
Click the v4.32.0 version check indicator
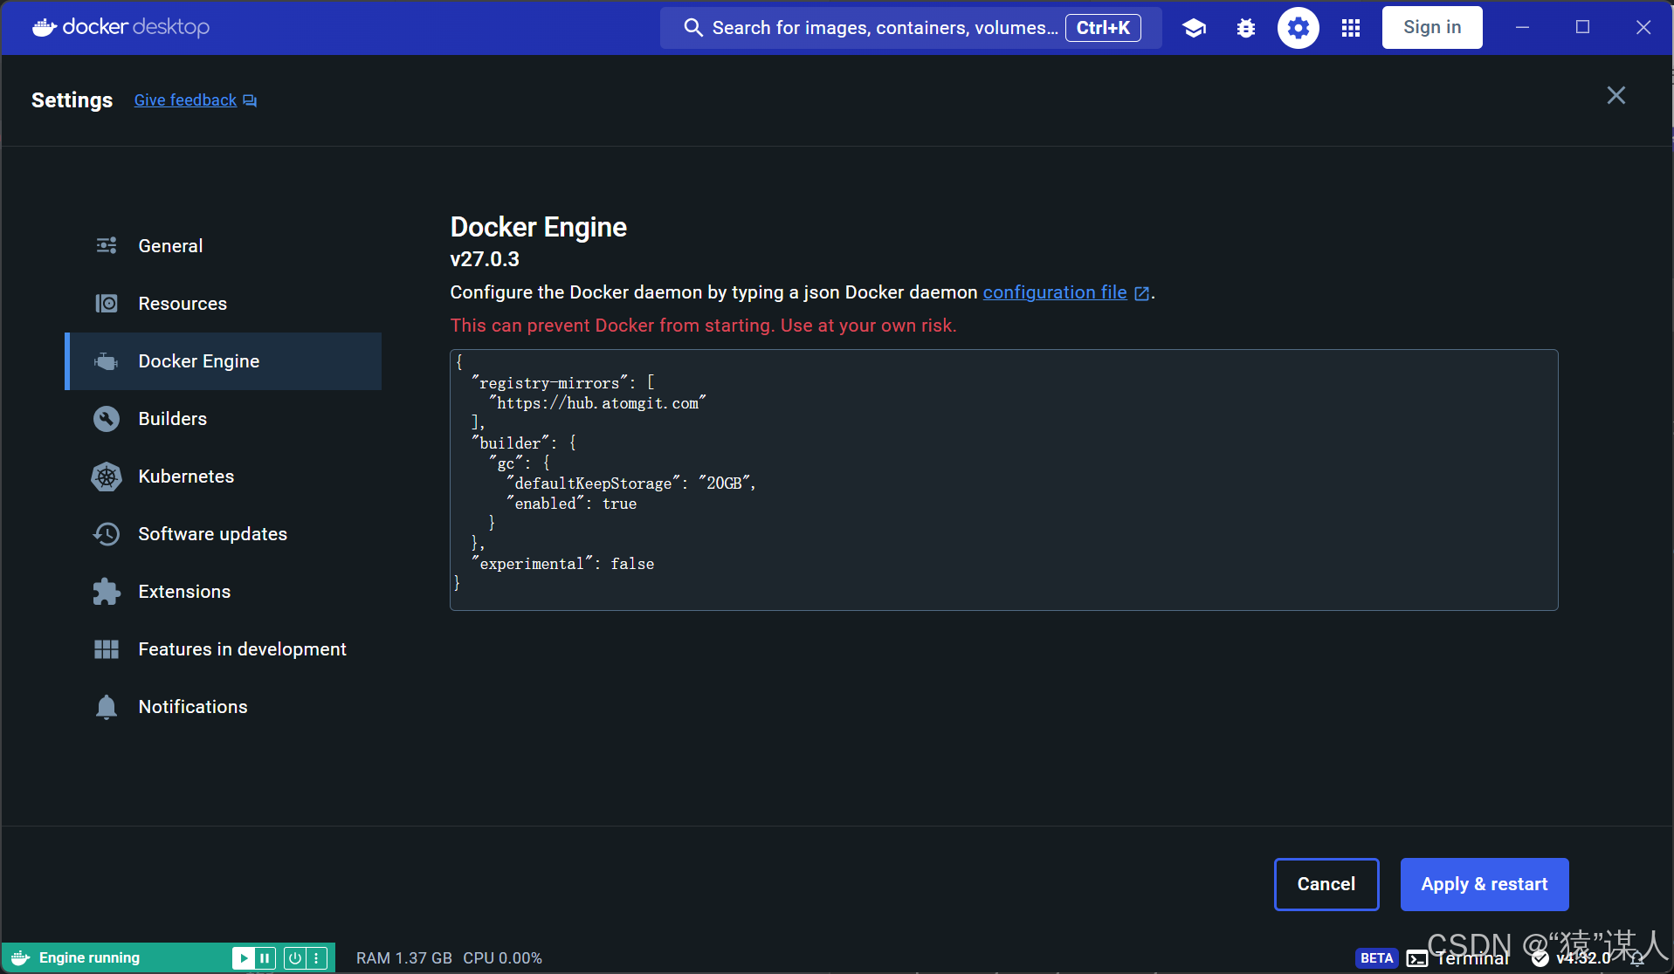(x=1571, y=958)
